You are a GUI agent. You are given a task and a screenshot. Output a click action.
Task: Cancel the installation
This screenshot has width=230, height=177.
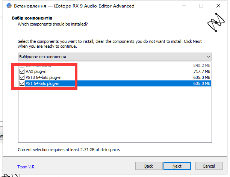pos(209,166)
